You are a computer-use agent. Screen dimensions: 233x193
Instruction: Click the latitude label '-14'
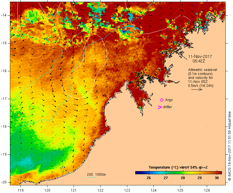pyautogui.click(x=4, y=15)
